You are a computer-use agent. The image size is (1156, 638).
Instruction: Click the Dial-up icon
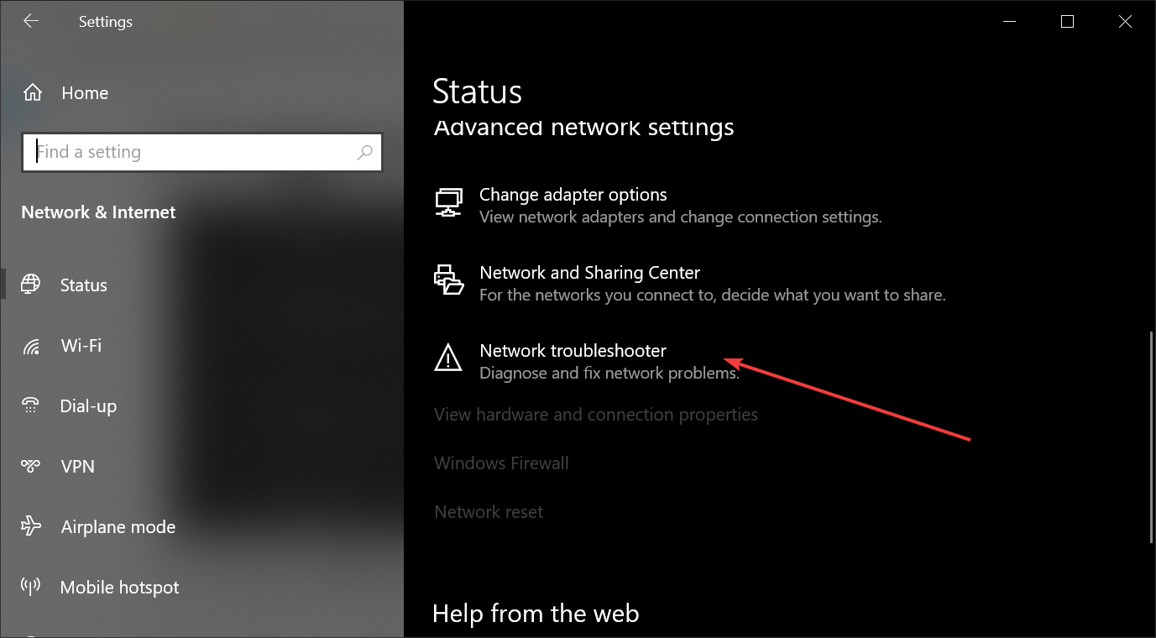click(x=31, y=406)
